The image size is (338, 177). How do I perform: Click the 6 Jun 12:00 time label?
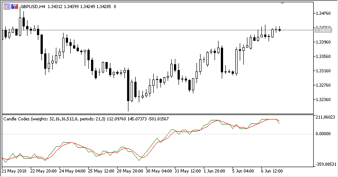272,171
